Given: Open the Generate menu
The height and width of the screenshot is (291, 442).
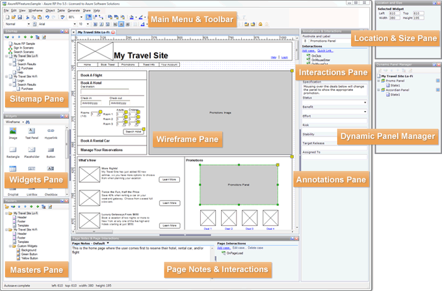Looking at the screenshot, I should click(x=73, y=10).
